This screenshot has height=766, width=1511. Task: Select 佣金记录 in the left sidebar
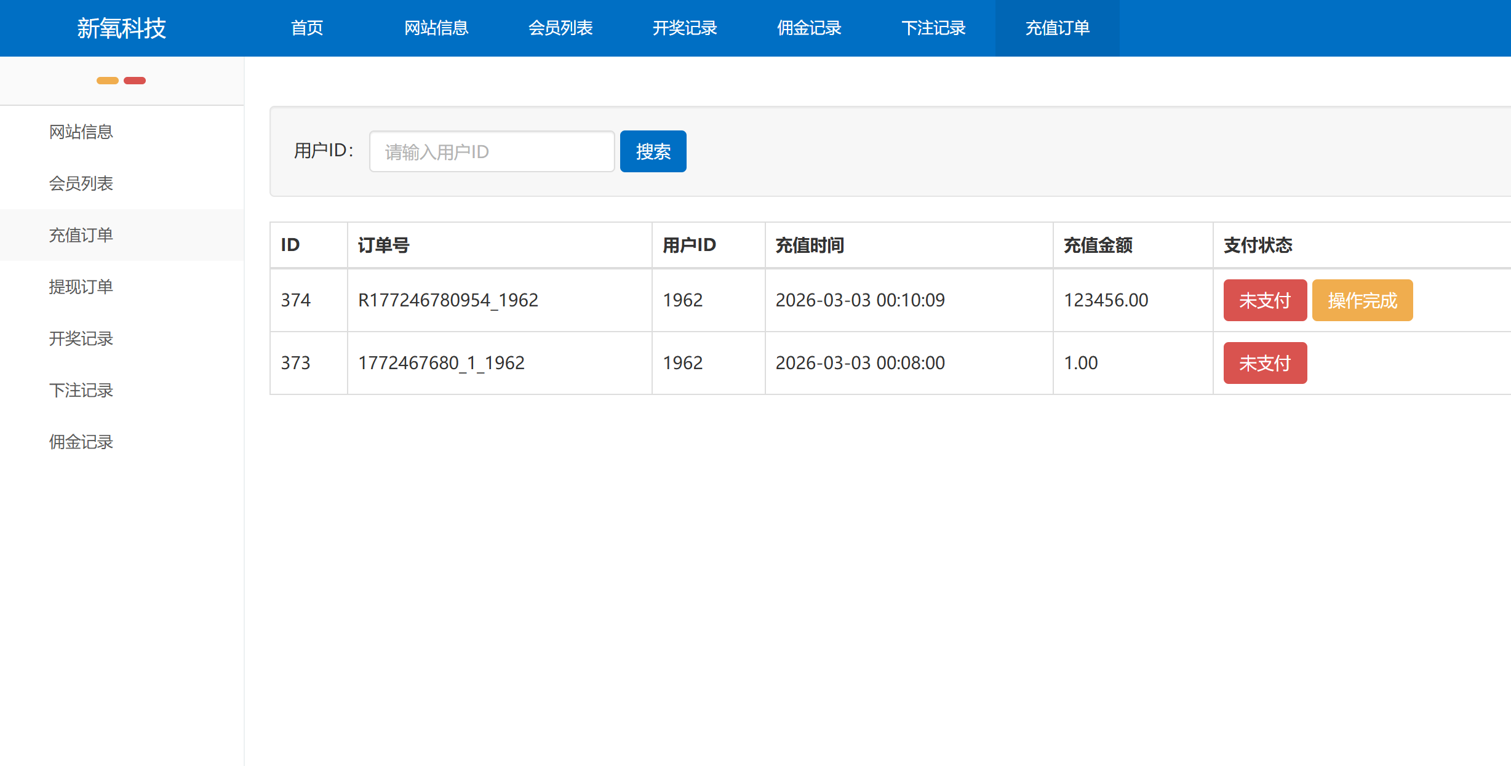81,442
